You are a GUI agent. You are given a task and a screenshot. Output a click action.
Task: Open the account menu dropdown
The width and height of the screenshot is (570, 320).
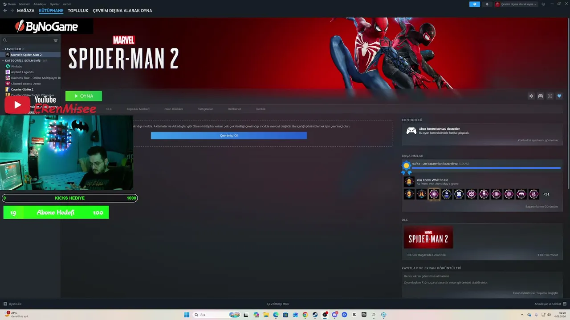516,4
